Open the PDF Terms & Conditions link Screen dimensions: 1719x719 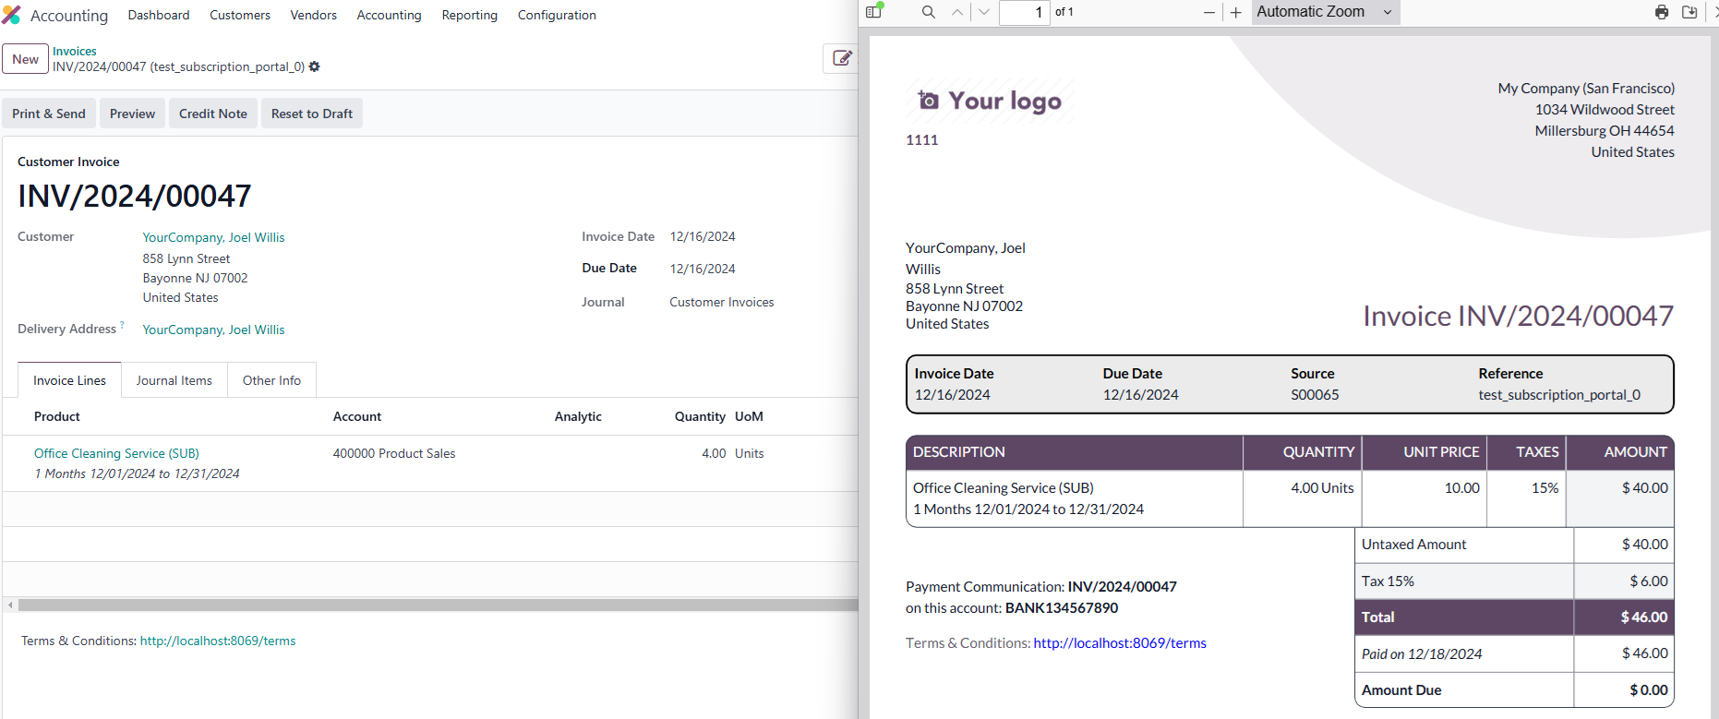pyautogui.click(x=1120, y=643)
